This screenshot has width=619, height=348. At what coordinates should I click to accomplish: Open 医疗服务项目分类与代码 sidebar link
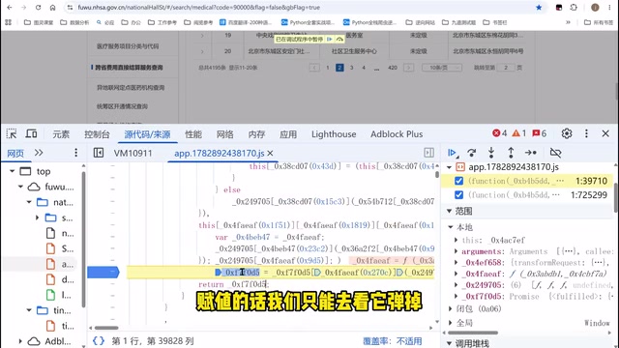pyautogui.click(x=128, y=46)
